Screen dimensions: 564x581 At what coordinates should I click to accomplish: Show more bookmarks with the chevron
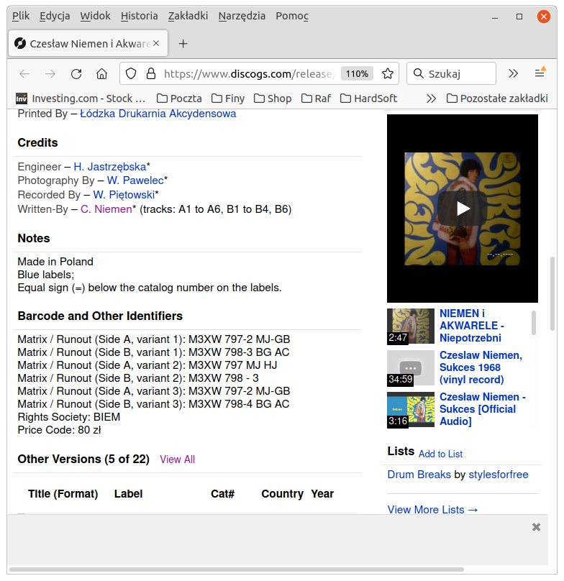431,98
